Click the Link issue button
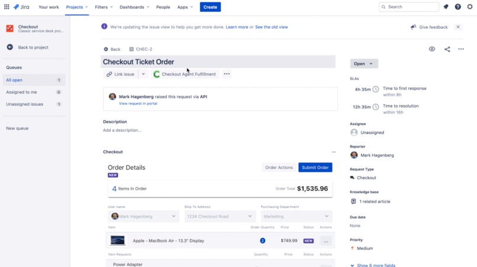Viewport: 477px width, 267px height. [121, 74]
